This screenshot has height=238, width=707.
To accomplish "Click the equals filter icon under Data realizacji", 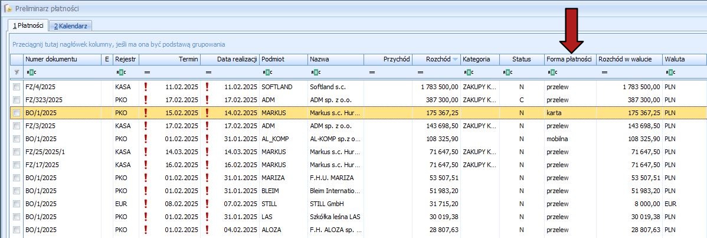I will pyautogui.click(x=208, y=72).
